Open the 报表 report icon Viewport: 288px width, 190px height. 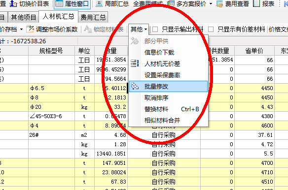point(256,3)
